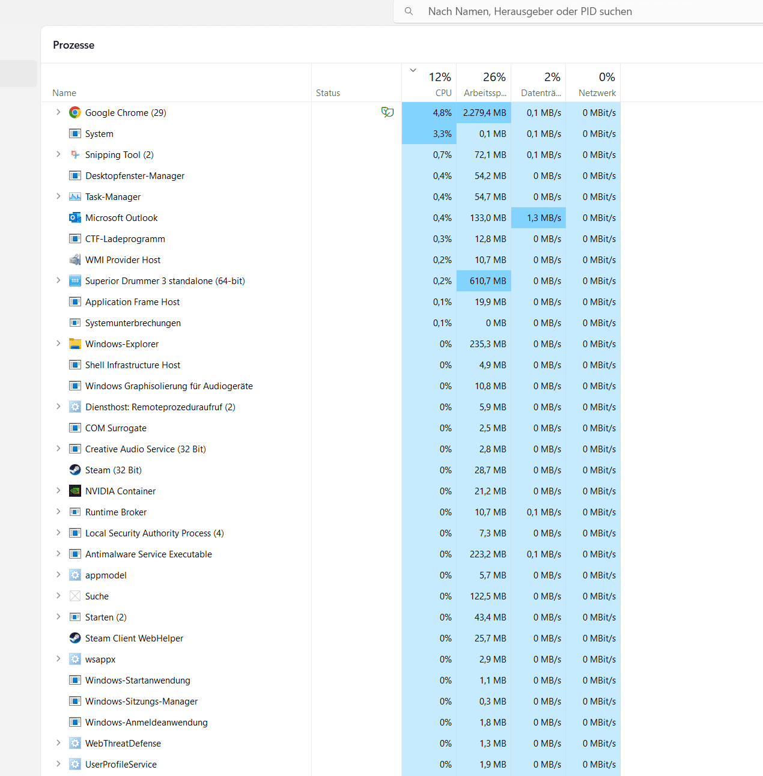Image resolution: width=763 pixels, height=776 pixels.
Task: Expand the Starten (2) group
Action: pyautogui.click(x=58, y=617)
